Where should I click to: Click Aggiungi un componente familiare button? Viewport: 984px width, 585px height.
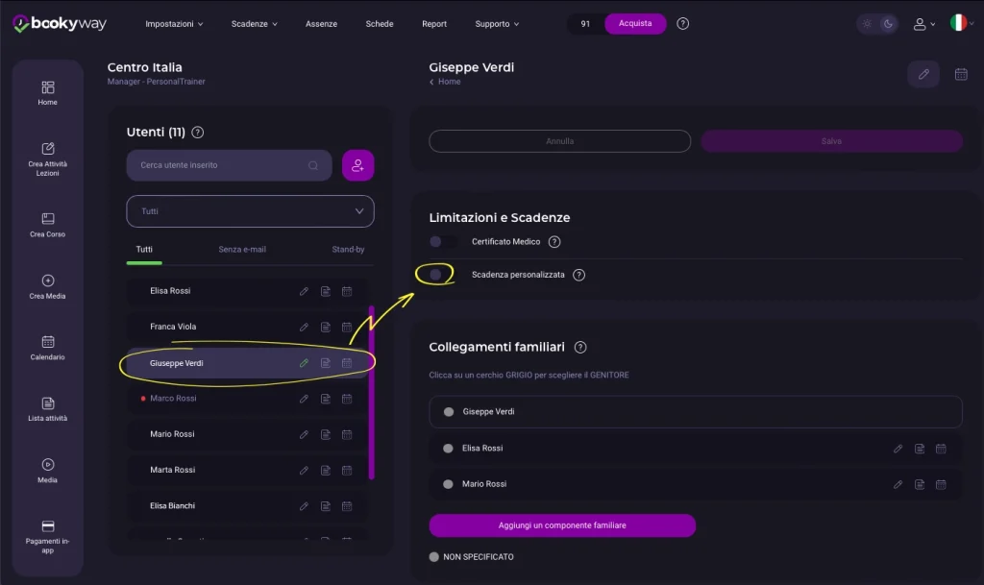pos(562,525)
